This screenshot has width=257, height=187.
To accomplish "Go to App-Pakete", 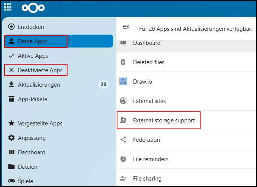I will 32,99.
